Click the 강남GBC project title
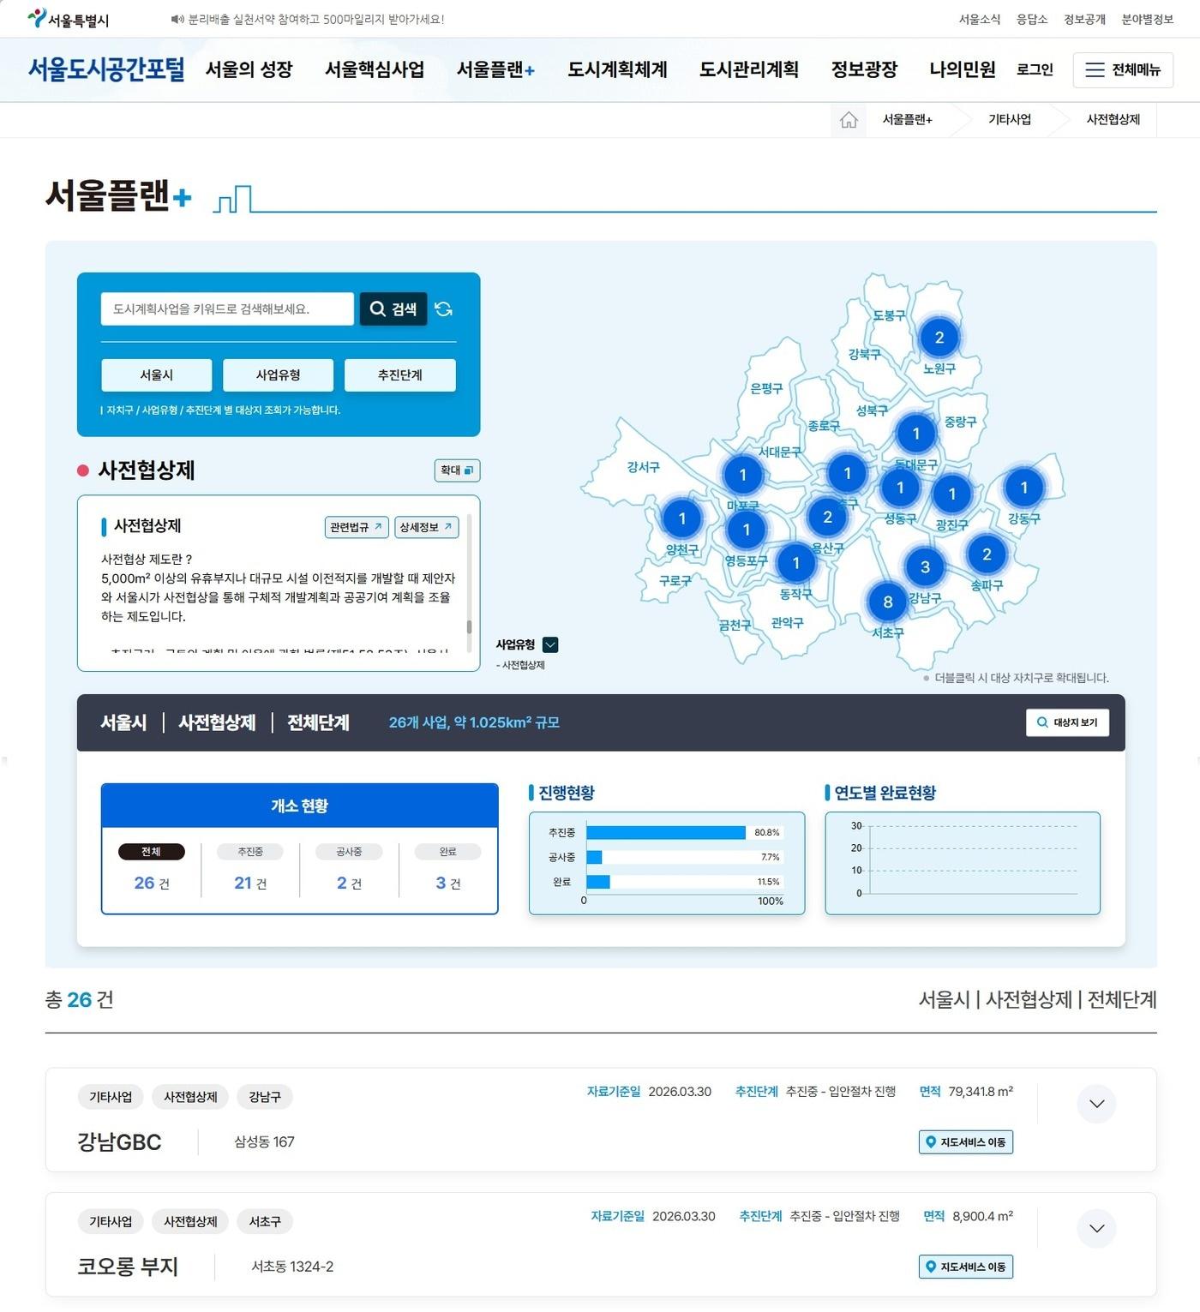The image size is (1200, 1312). (119, 1142)
